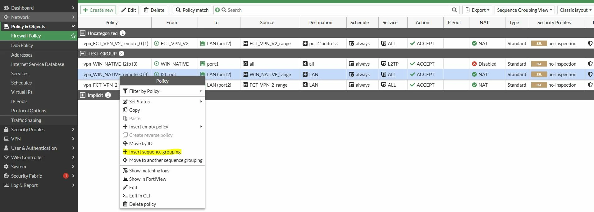The image size is (594, 212).
Task: Open the Export dropdown
Action: coord(477,10)
